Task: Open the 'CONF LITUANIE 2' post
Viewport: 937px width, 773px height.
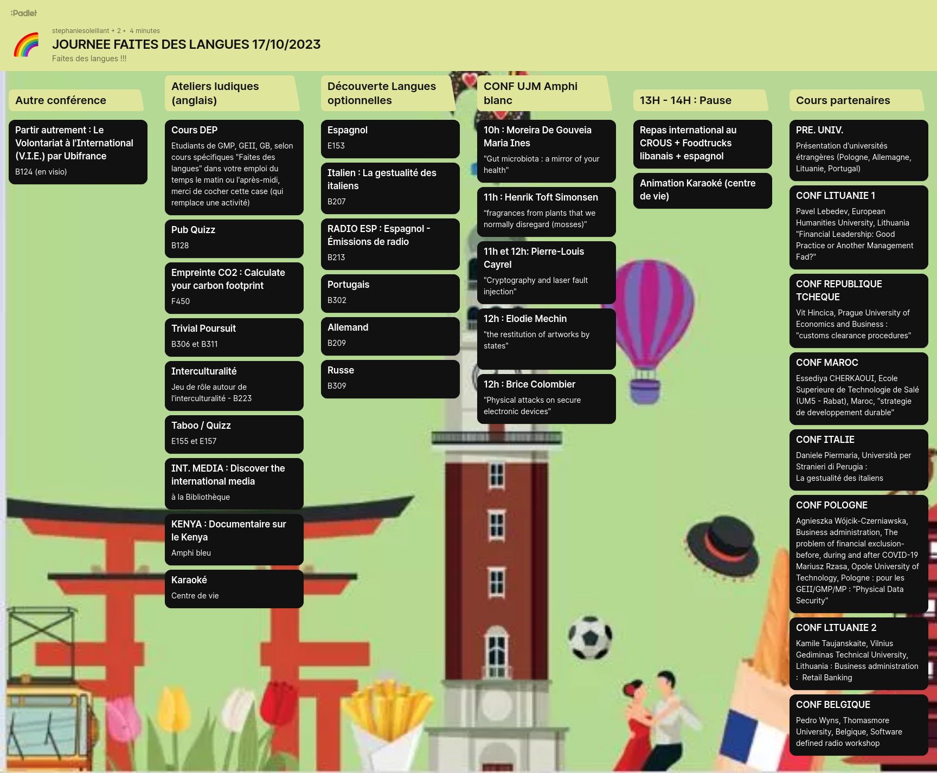Action: pyautogui.click(x=859, y=654)
